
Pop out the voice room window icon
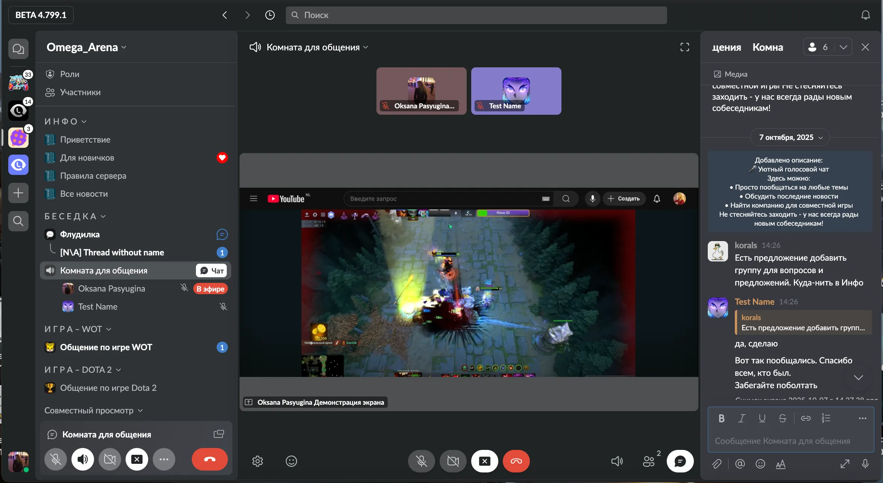pyautogui.click(x=218, y=434)
